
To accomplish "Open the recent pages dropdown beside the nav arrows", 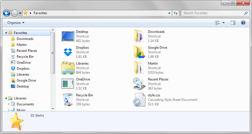I will (20, 13).
